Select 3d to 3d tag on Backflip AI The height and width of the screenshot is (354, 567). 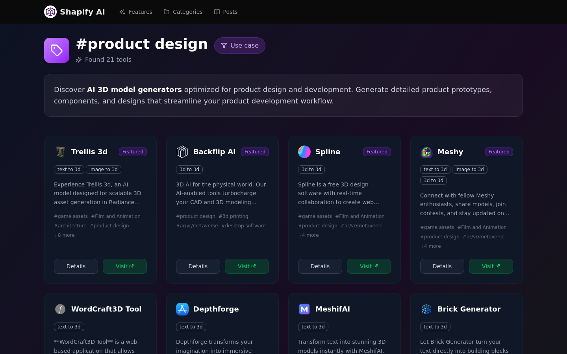tap(189, 170)
